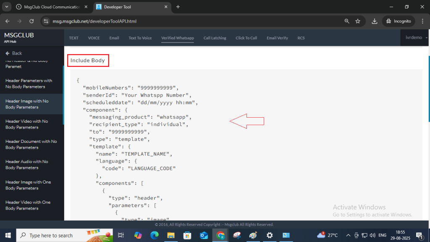The width and height of the screenshot is (430, 242).
Task: Open browser downloads icon
Action: coord(374,21)
